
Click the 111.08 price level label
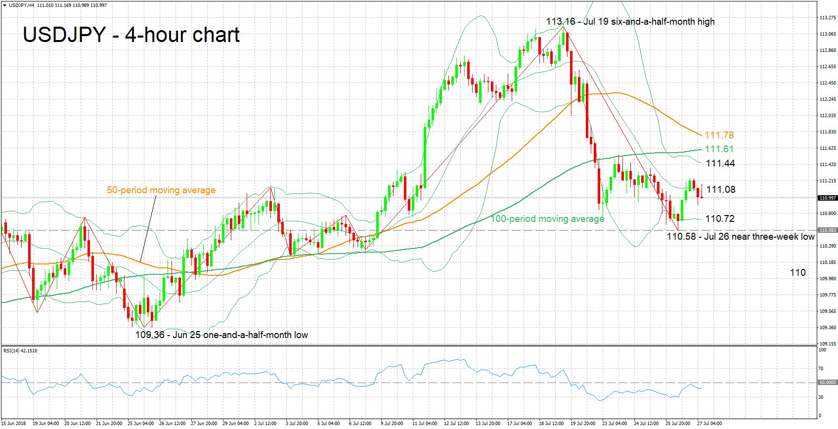pyautogui.click(x=720, y=190)
